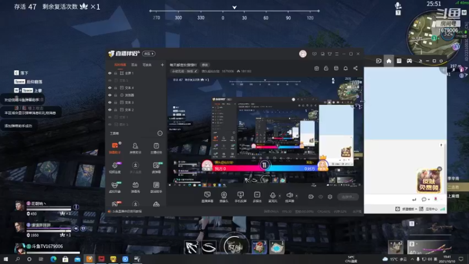Toggle the preview eye icon beside settings gear
The height and width of the screenshot is (264, 469).
[321, 197]
